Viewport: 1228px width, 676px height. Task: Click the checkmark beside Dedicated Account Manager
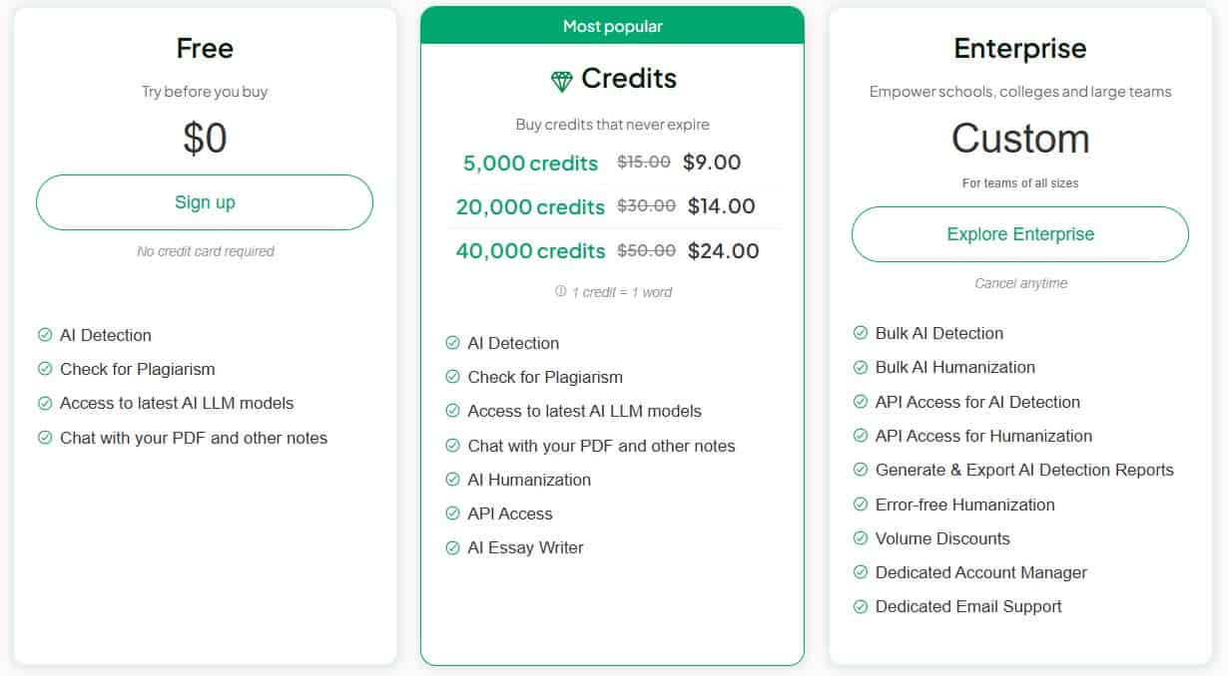860,572
